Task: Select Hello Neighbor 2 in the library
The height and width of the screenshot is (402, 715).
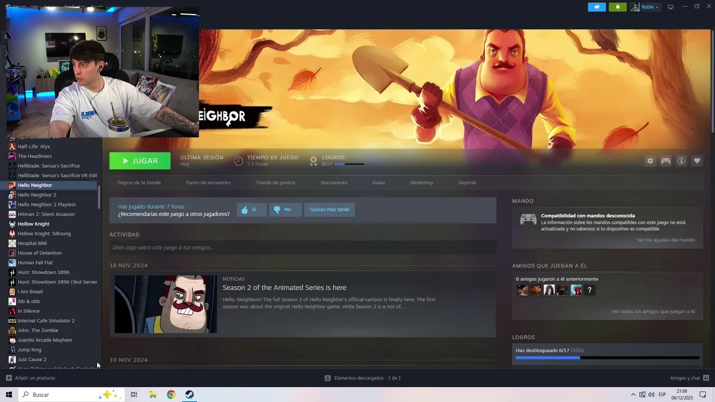Action: pos(37,195)
